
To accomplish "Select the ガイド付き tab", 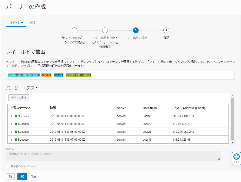I will pos(16,23).
